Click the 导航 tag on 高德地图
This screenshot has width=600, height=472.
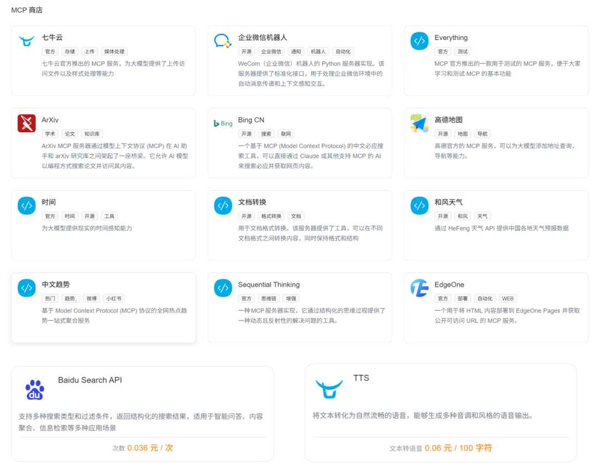(483, 134)
